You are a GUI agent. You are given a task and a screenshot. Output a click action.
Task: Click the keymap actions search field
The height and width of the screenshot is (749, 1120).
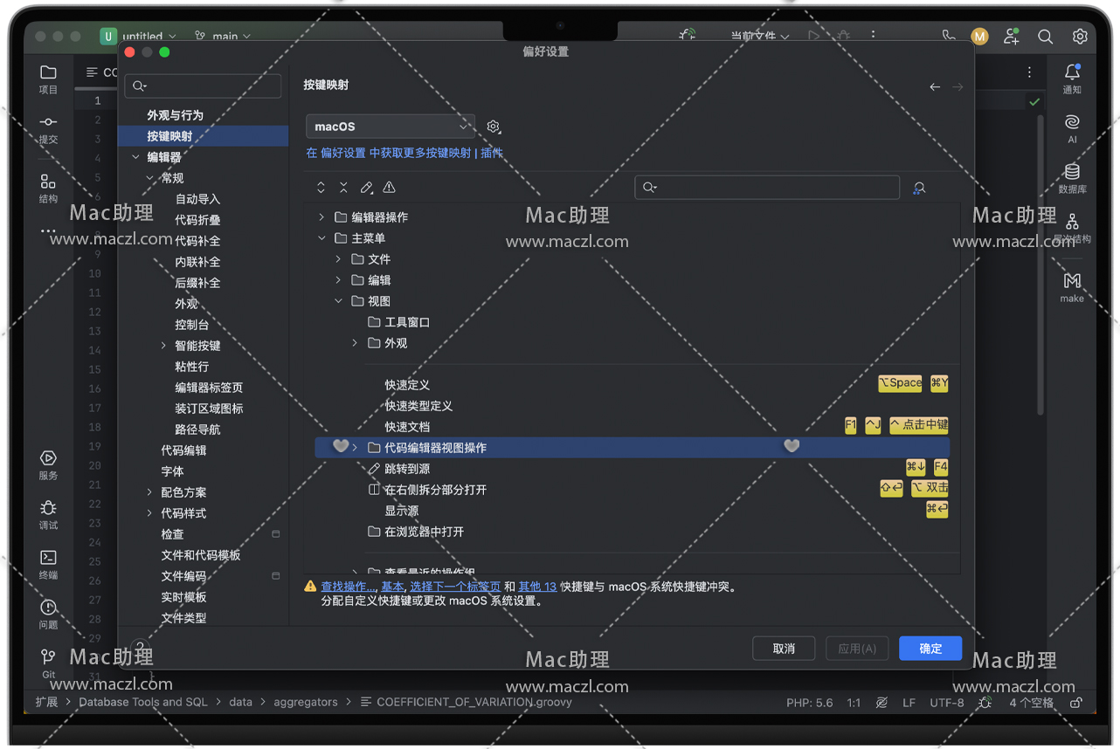tap(767, 188)
